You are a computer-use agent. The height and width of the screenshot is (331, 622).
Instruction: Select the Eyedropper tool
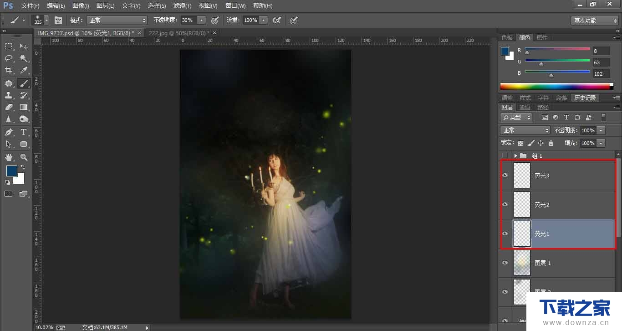[x=24, y=70]
